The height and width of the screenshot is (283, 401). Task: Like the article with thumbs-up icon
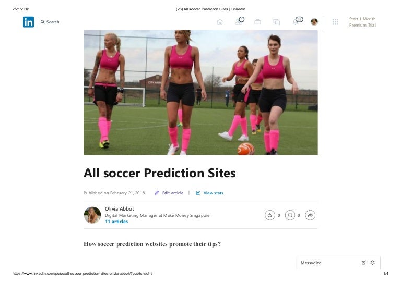pyautogui.click(x=270, y=215)
